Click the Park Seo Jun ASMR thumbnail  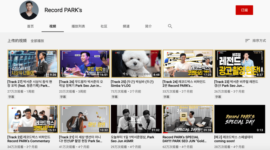(x=136, y=119)
